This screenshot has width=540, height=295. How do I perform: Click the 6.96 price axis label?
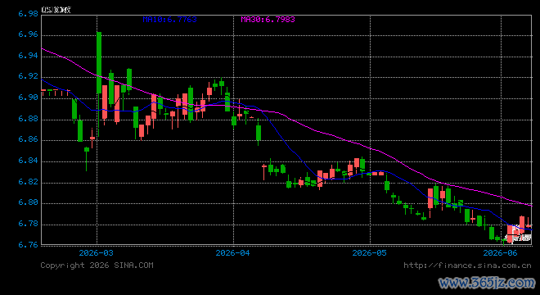[28, 34]
